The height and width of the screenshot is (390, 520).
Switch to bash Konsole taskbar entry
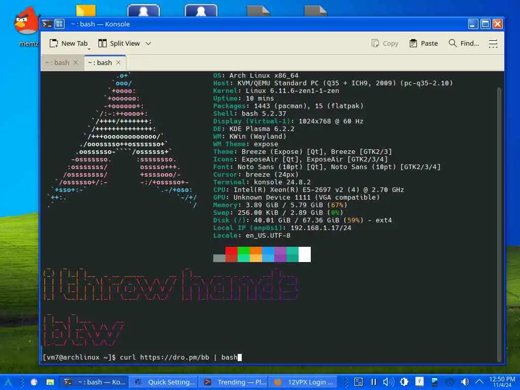94,382
